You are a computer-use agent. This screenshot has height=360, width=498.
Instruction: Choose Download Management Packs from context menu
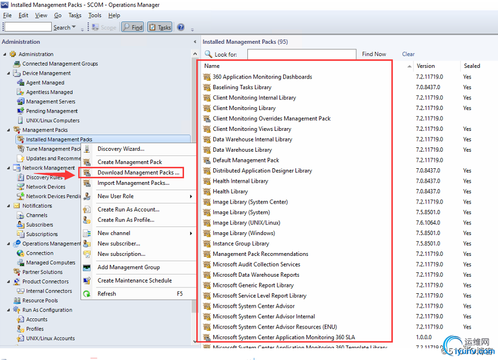click(x=139, y=173)
